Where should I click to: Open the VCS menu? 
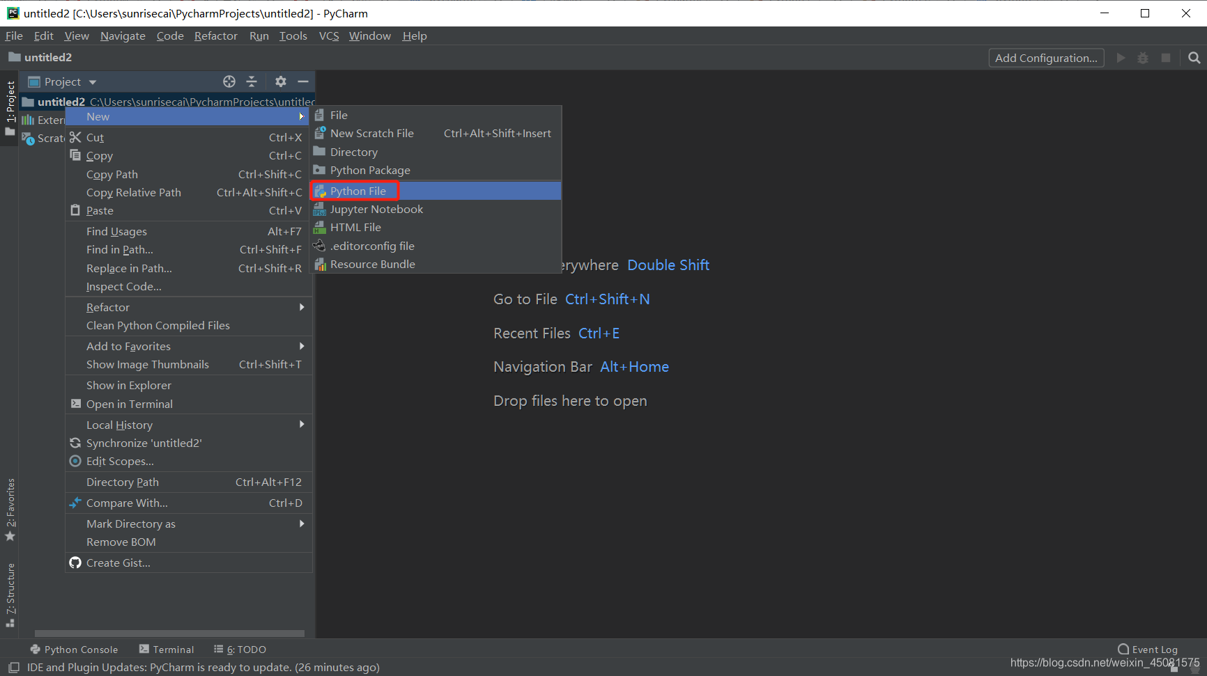pos(329,36)
